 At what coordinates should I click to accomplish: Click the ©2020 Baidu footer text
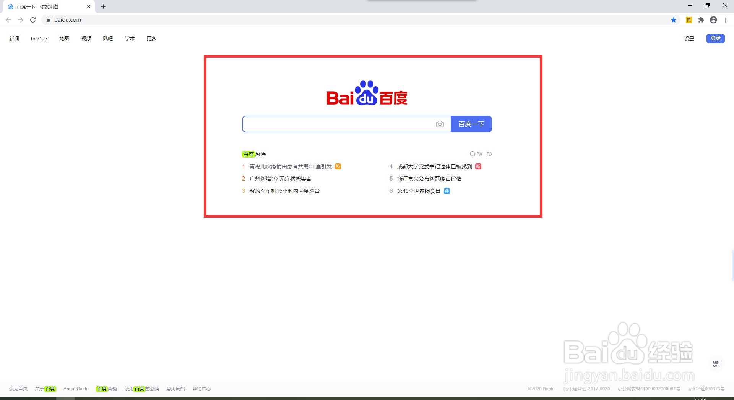pos(541,389)
